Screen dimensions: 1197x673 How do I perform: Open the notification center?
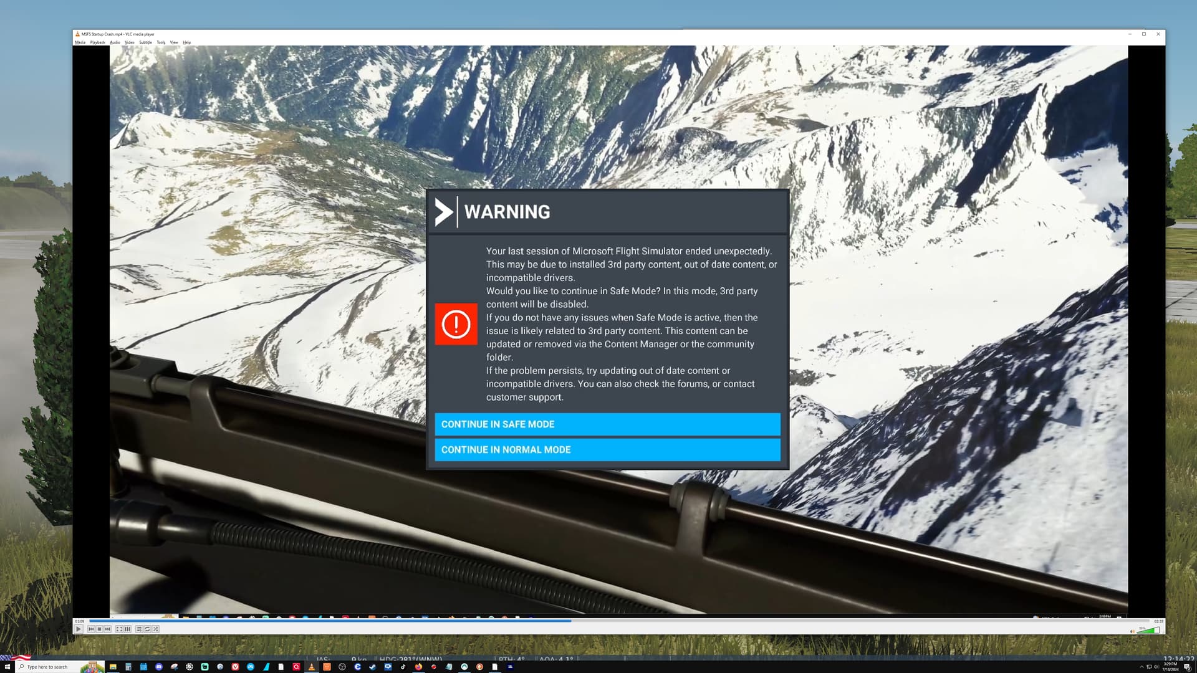pos(1188,667)
